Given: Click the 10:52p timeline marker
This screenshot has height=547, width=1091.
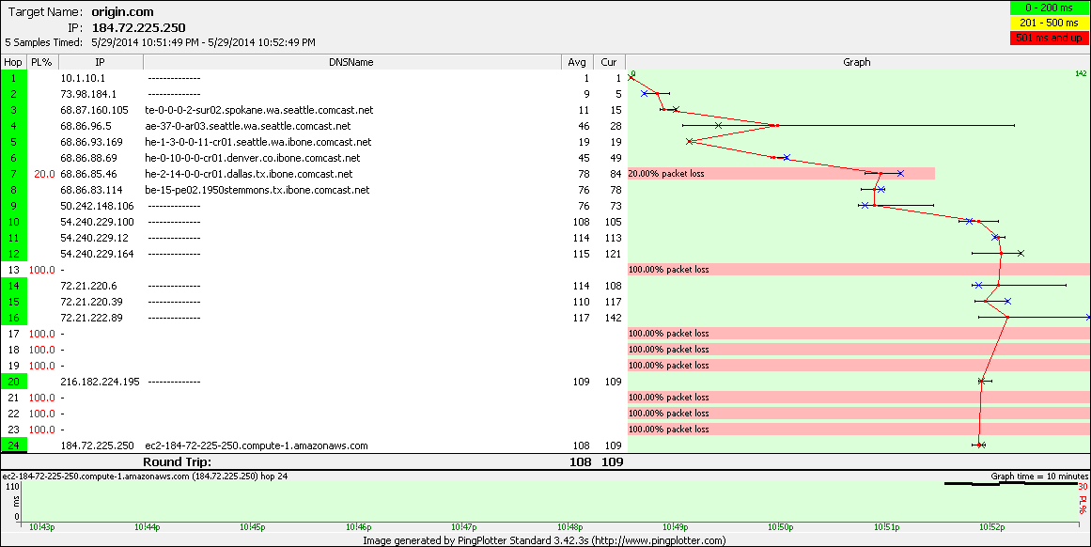Looking at the screenshot, I should click(991, 527).
